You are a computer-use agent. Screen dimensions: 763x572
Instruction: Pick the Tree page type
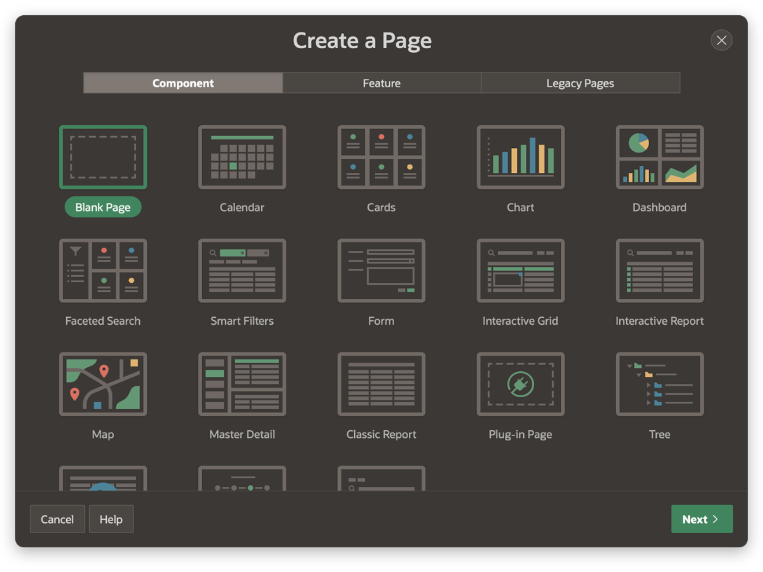click(x=659, y=384)
